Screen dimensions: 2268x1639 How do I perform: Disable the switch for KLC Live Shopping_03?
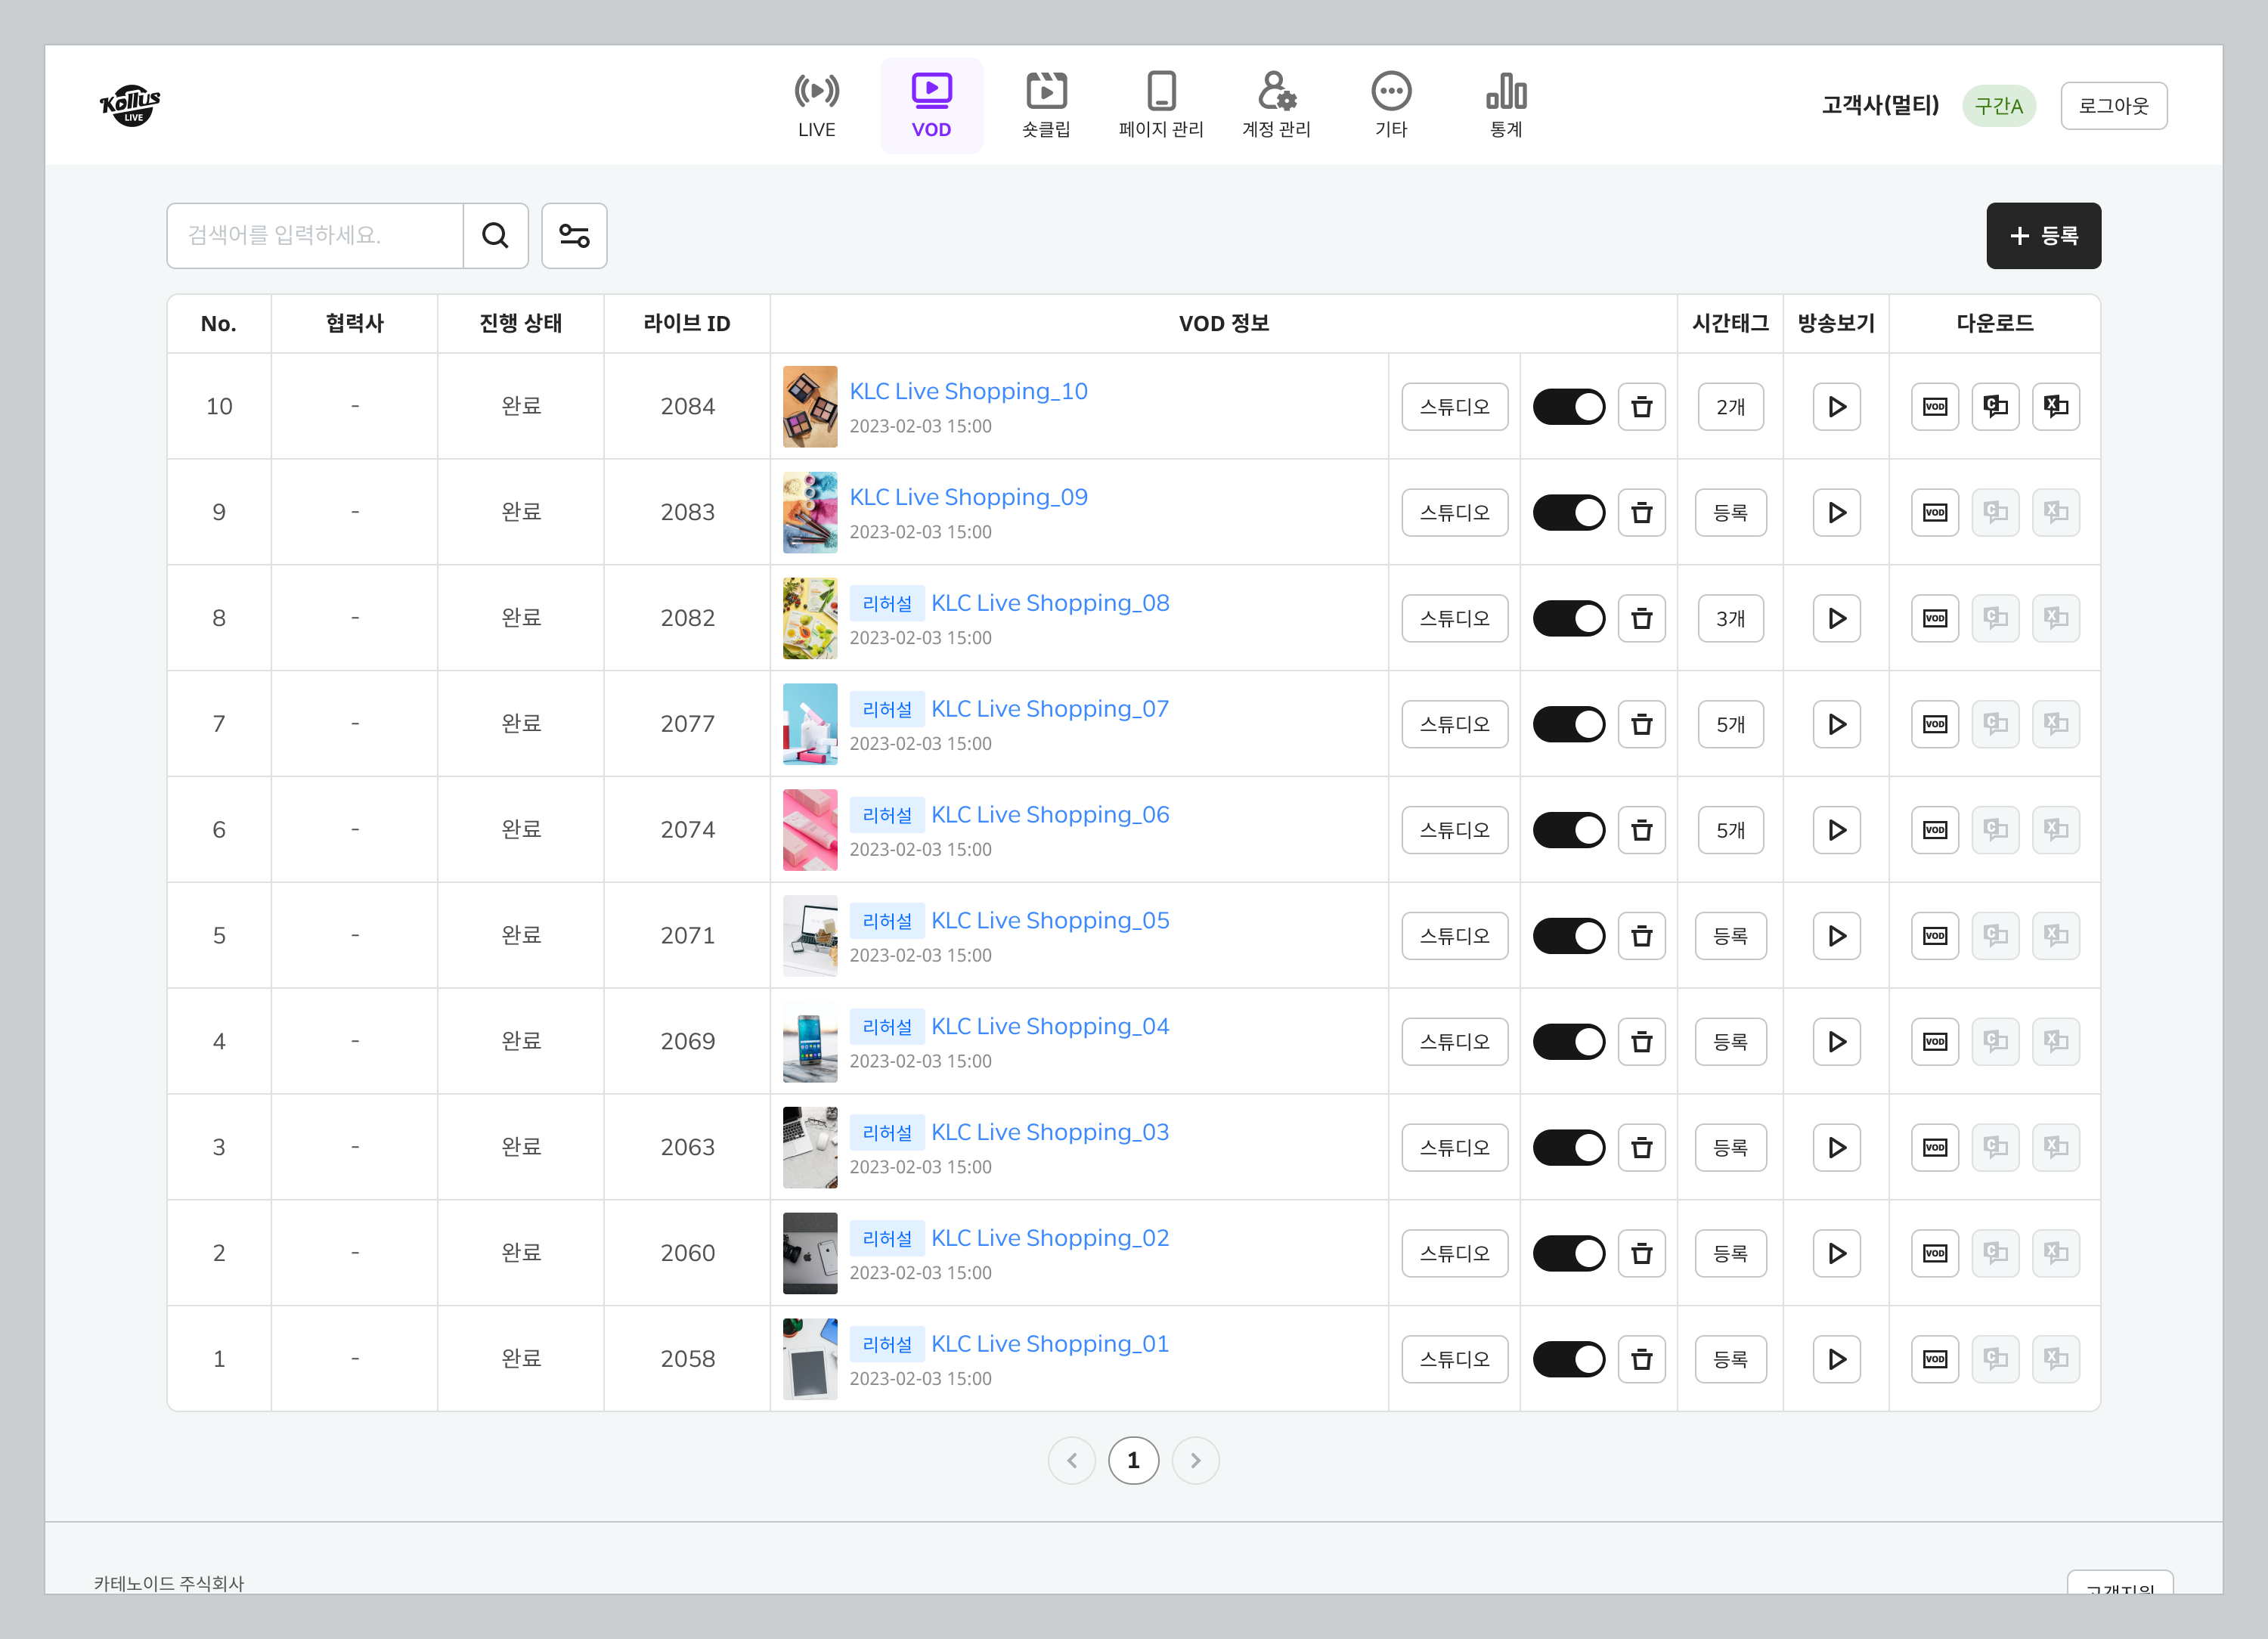point(1568,1148)
